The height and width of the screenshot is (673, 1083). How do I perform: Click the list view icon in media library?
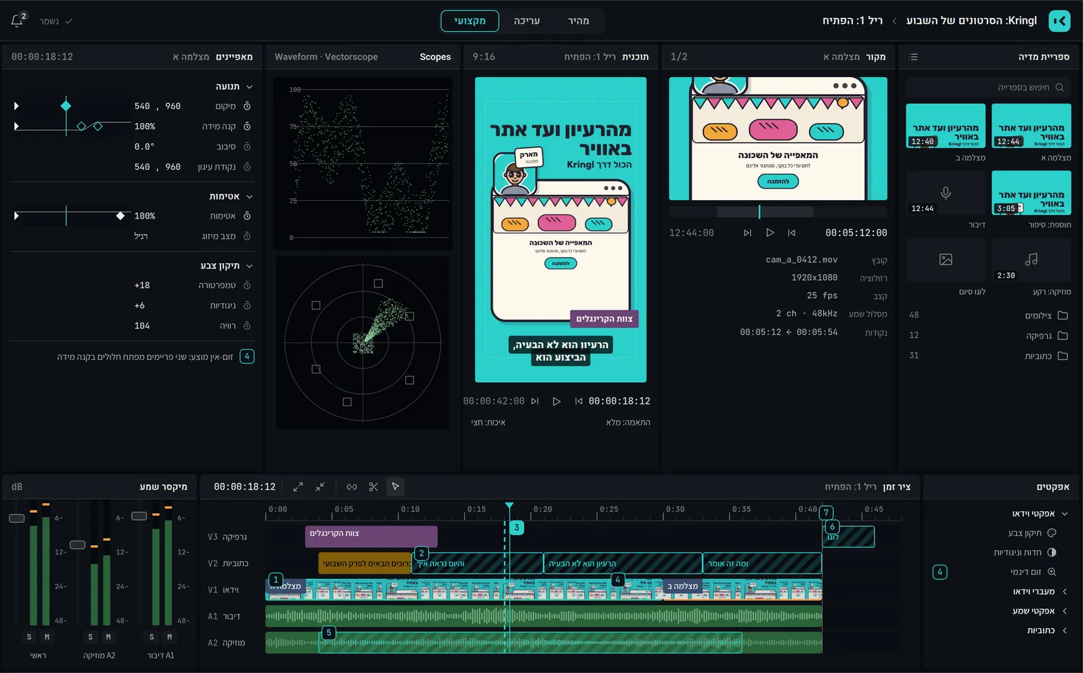913,57
